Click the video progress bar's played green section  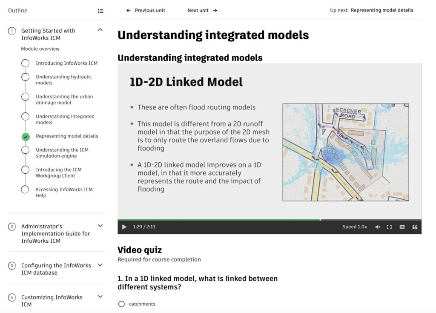[219, 220]
